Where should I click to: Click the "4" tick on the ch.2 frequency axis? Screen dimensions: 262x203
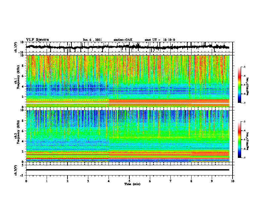[x=23, y=142]
